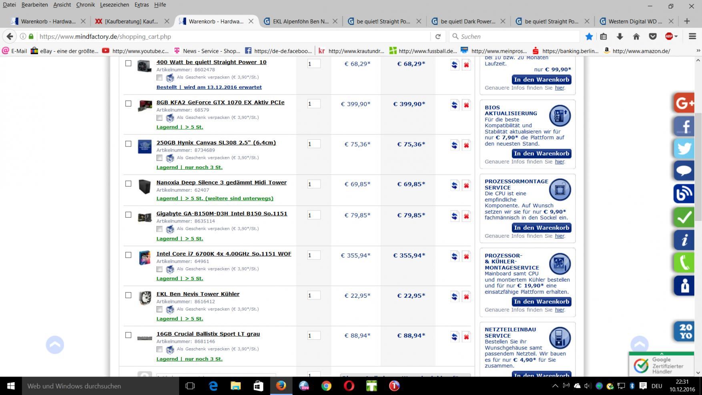Open the Windows Start menu
Screen dimensions: 702x395
click(11, 386)
